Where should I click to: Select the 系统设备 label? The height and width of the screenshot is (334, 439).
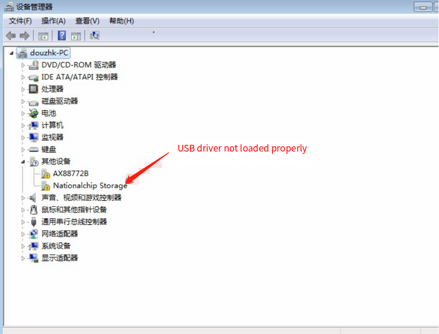tap(56, 246)
